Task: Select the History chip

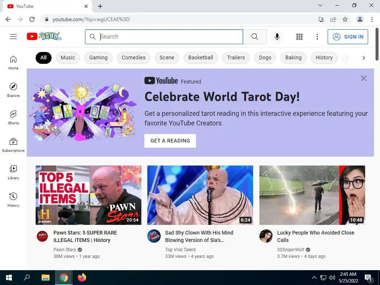Action: [324, 58]
